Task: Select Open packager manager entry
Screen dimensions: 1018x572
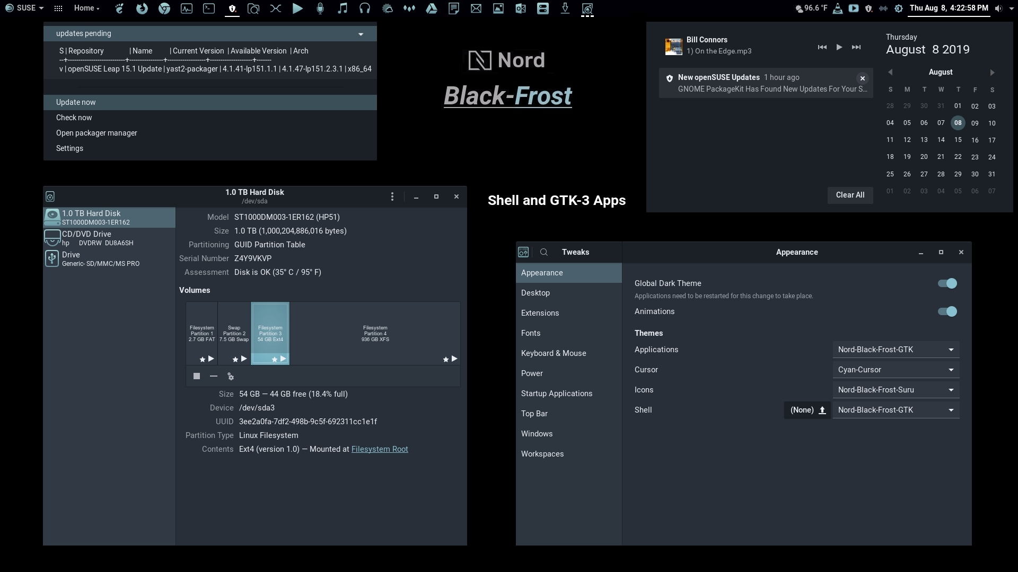Action: pos(210,133)
